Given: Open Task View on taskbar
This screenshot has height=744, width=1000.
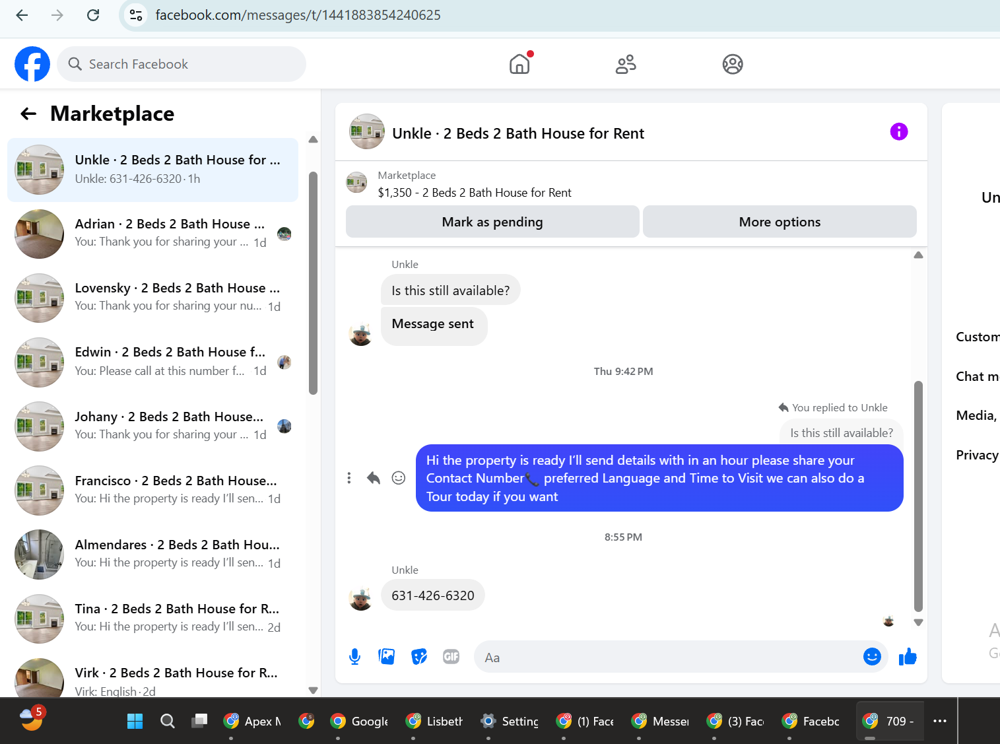Looking at the screenshot, I should coord(199,721).
